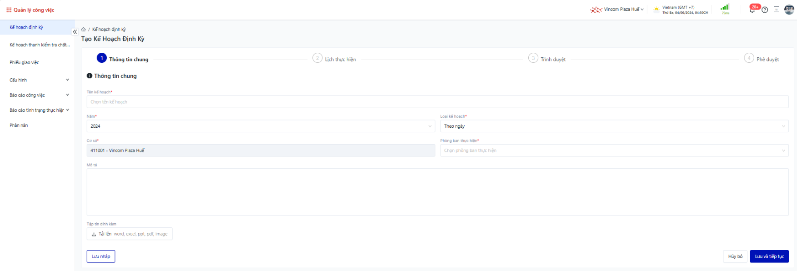Open the user avatar profile menu
The width and height of the screenshot is (797, 271).
(x=789, y=10)
